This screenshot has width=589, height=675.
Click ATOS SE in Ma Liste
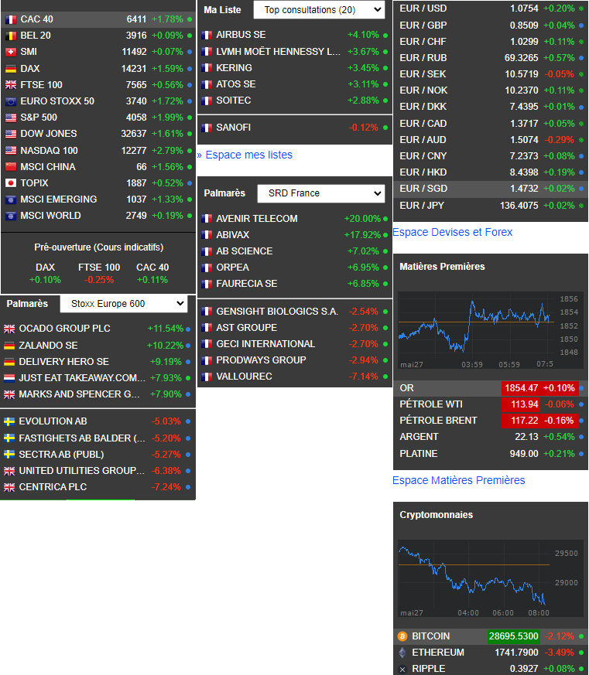click(236, 84)
